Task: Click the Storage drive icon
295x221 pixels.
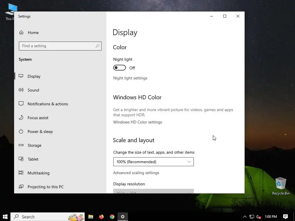Action: [21, 145]
